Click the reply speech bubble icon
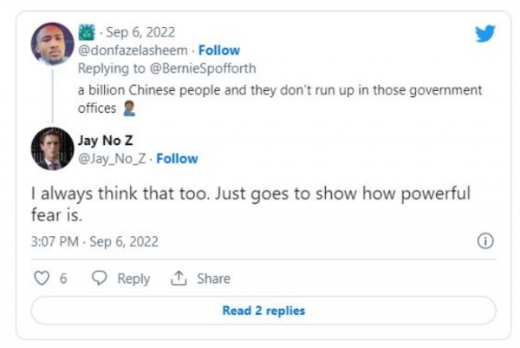520x348 pixels. pyautogui.click(x=99, y=279)
